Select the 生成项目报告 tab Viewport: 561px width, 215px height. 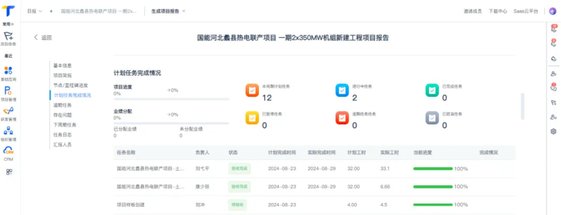pos(165,11)
